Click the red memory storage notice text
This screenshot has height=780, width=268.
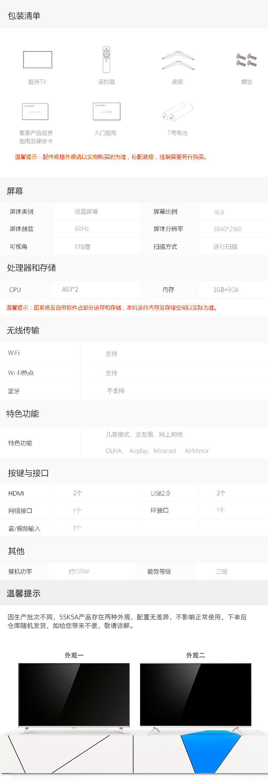pyautogui.click(x=112, y=308)
